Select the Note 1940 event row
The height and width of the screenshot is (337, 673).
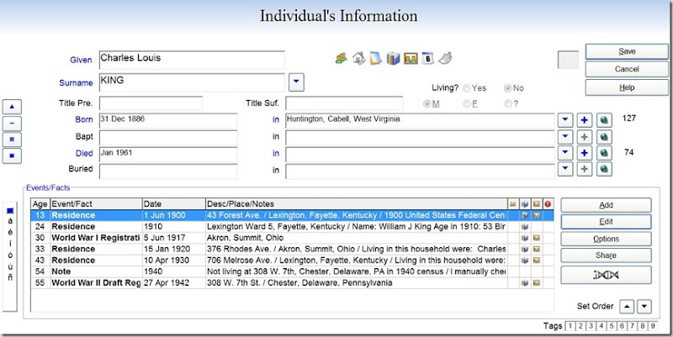[292, 271]
